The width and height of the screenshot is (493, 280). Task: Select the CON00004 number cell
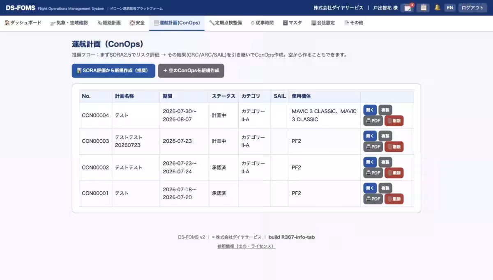(x=95, y=115)
